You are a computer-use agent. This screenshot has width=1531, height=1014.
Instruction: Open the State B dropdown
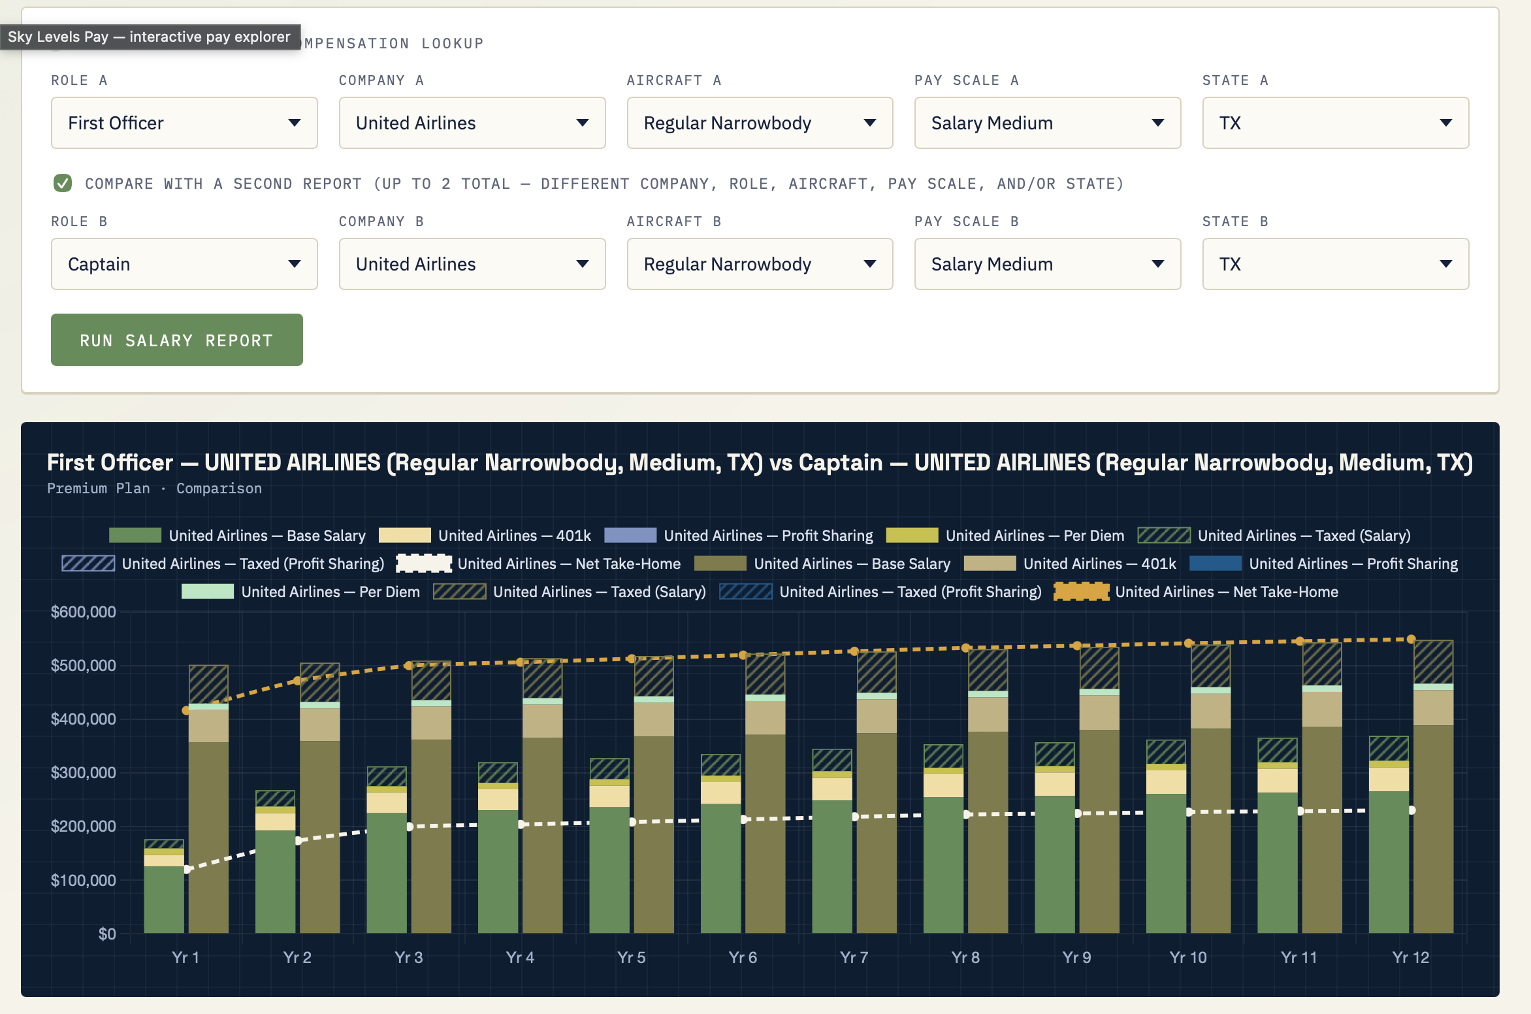click(x=1336, y=264)
